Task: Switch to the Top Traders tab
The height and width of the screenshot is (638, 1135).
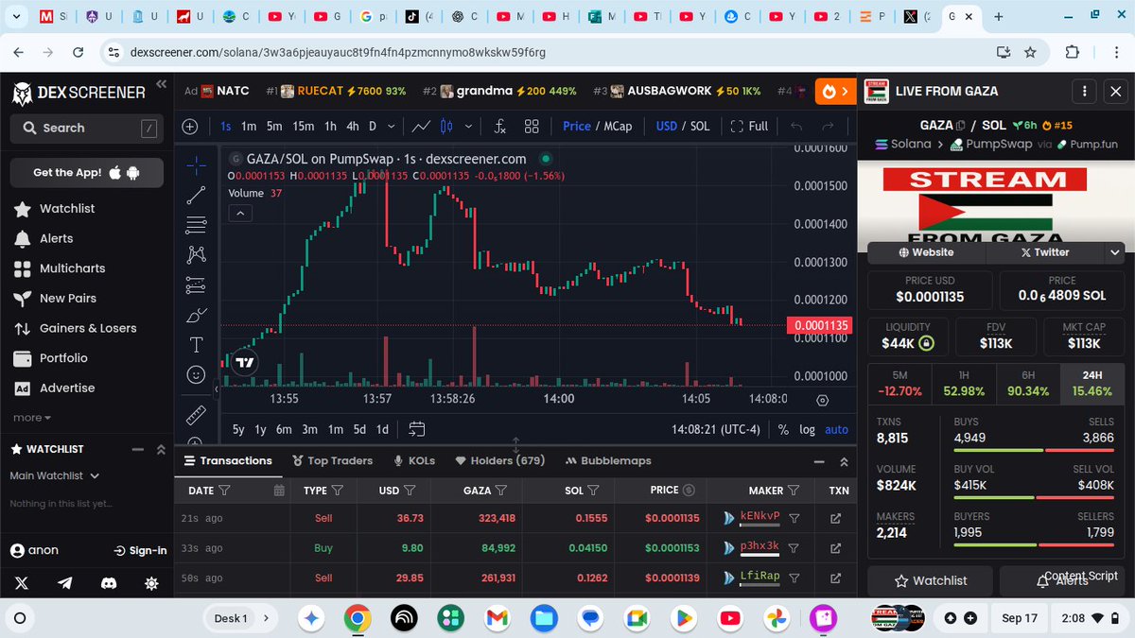Action: [333, 461]
